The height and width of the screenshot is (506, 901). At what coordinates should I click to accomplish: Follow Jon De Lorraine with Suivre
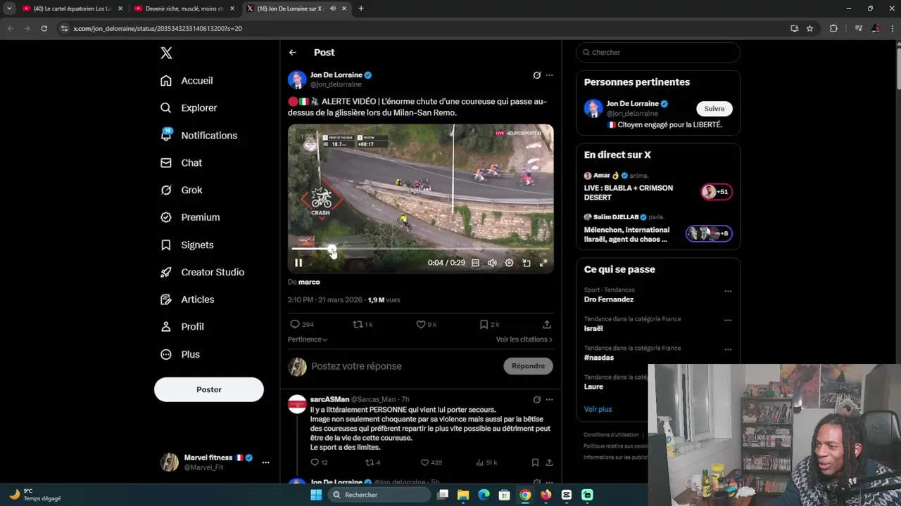[x=714, y=109]
